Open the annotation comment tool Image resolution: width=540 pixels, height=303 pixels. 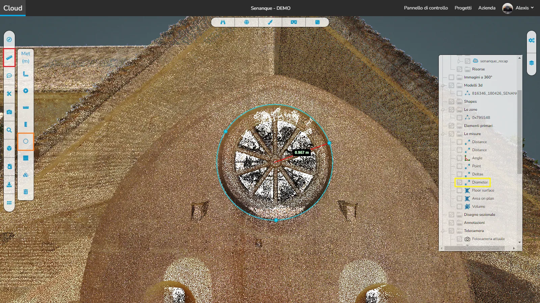tap(9, 75)
